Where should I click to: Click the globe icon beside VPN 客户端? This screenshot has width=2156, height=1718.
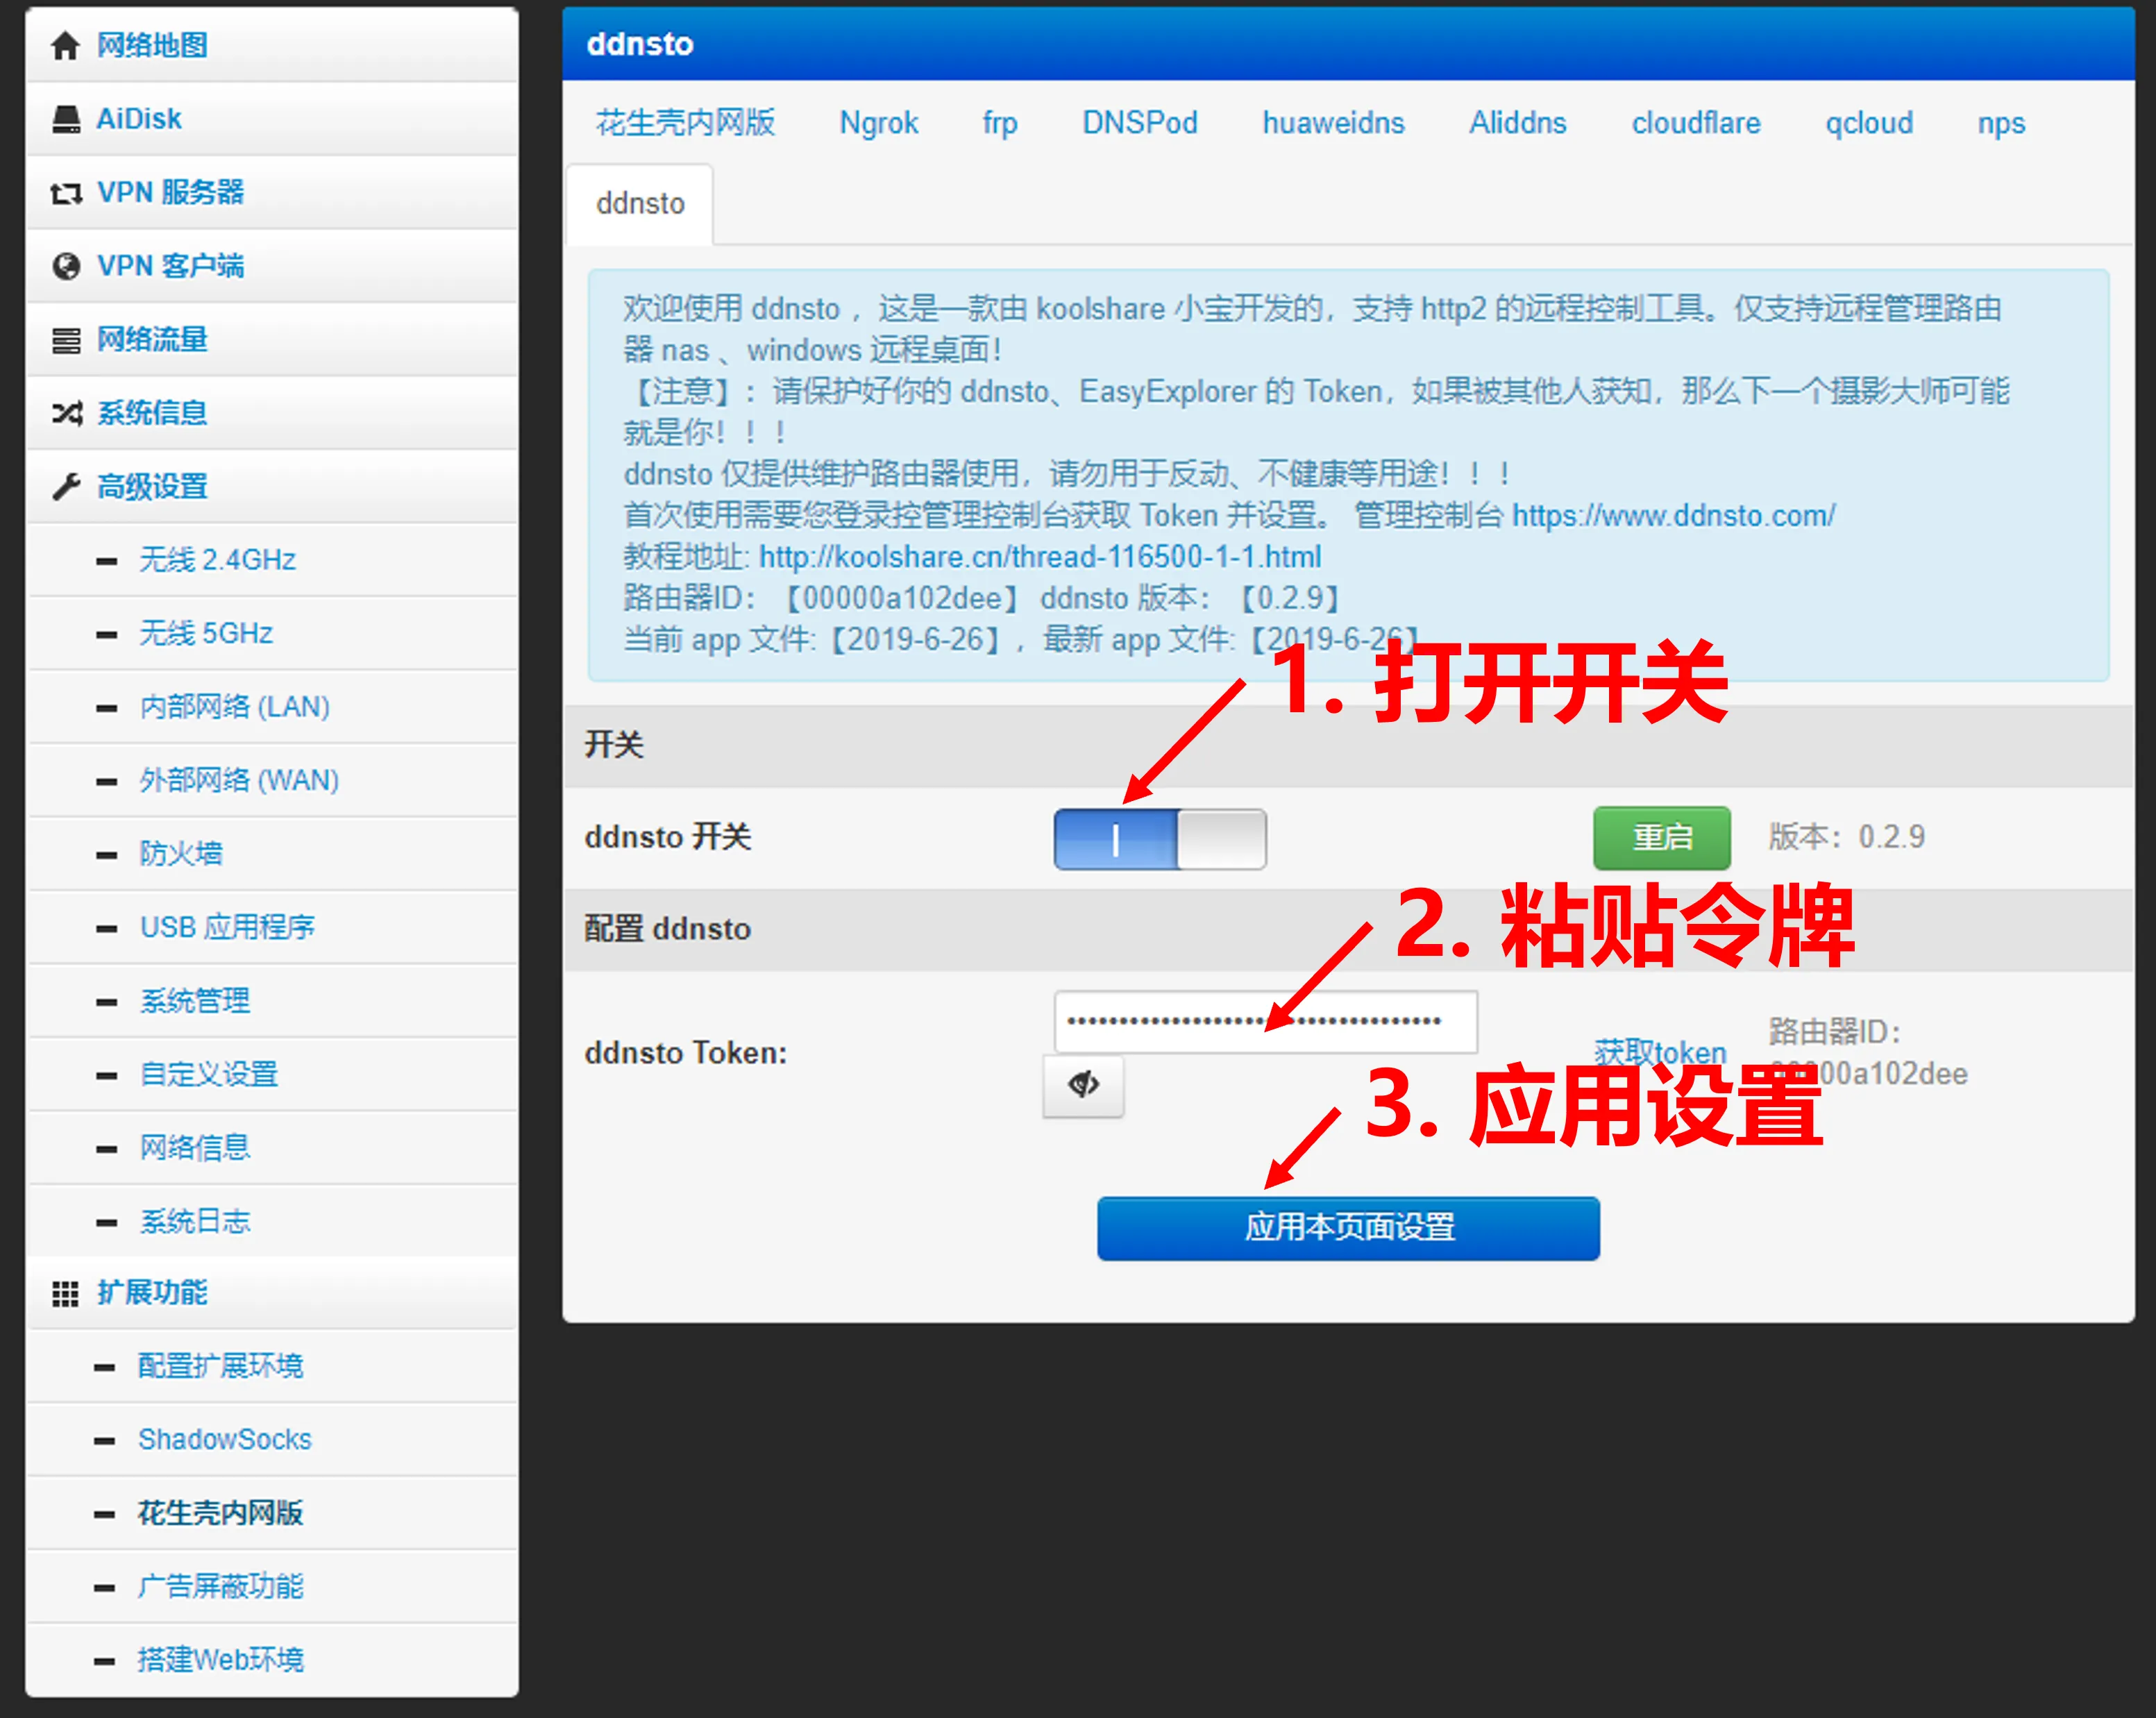pos(66,266)
